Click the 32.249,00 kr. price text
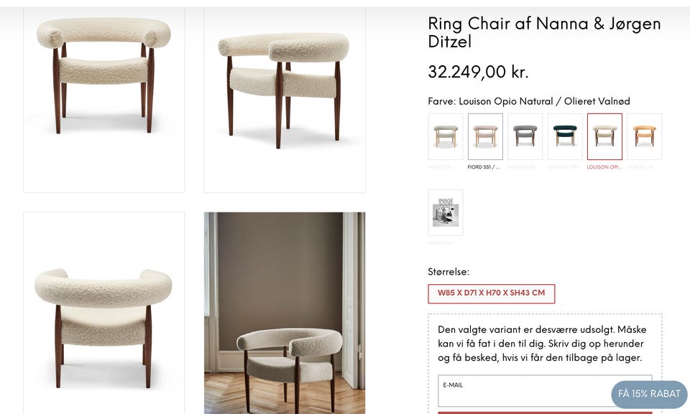Viewport: 690px width, 414px height. click(x=478, y=72)
